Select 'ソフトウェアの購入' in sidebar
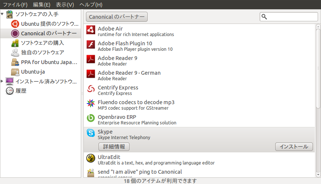The height and width of the screenshot is (184, 321). tap(42, 43)
